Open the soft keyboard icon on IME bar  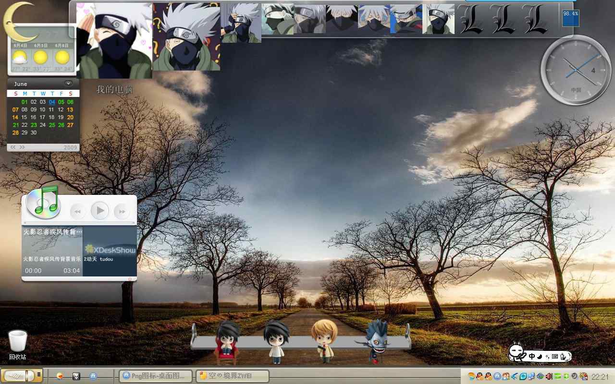pyautogui.click(x=555, y=357)
